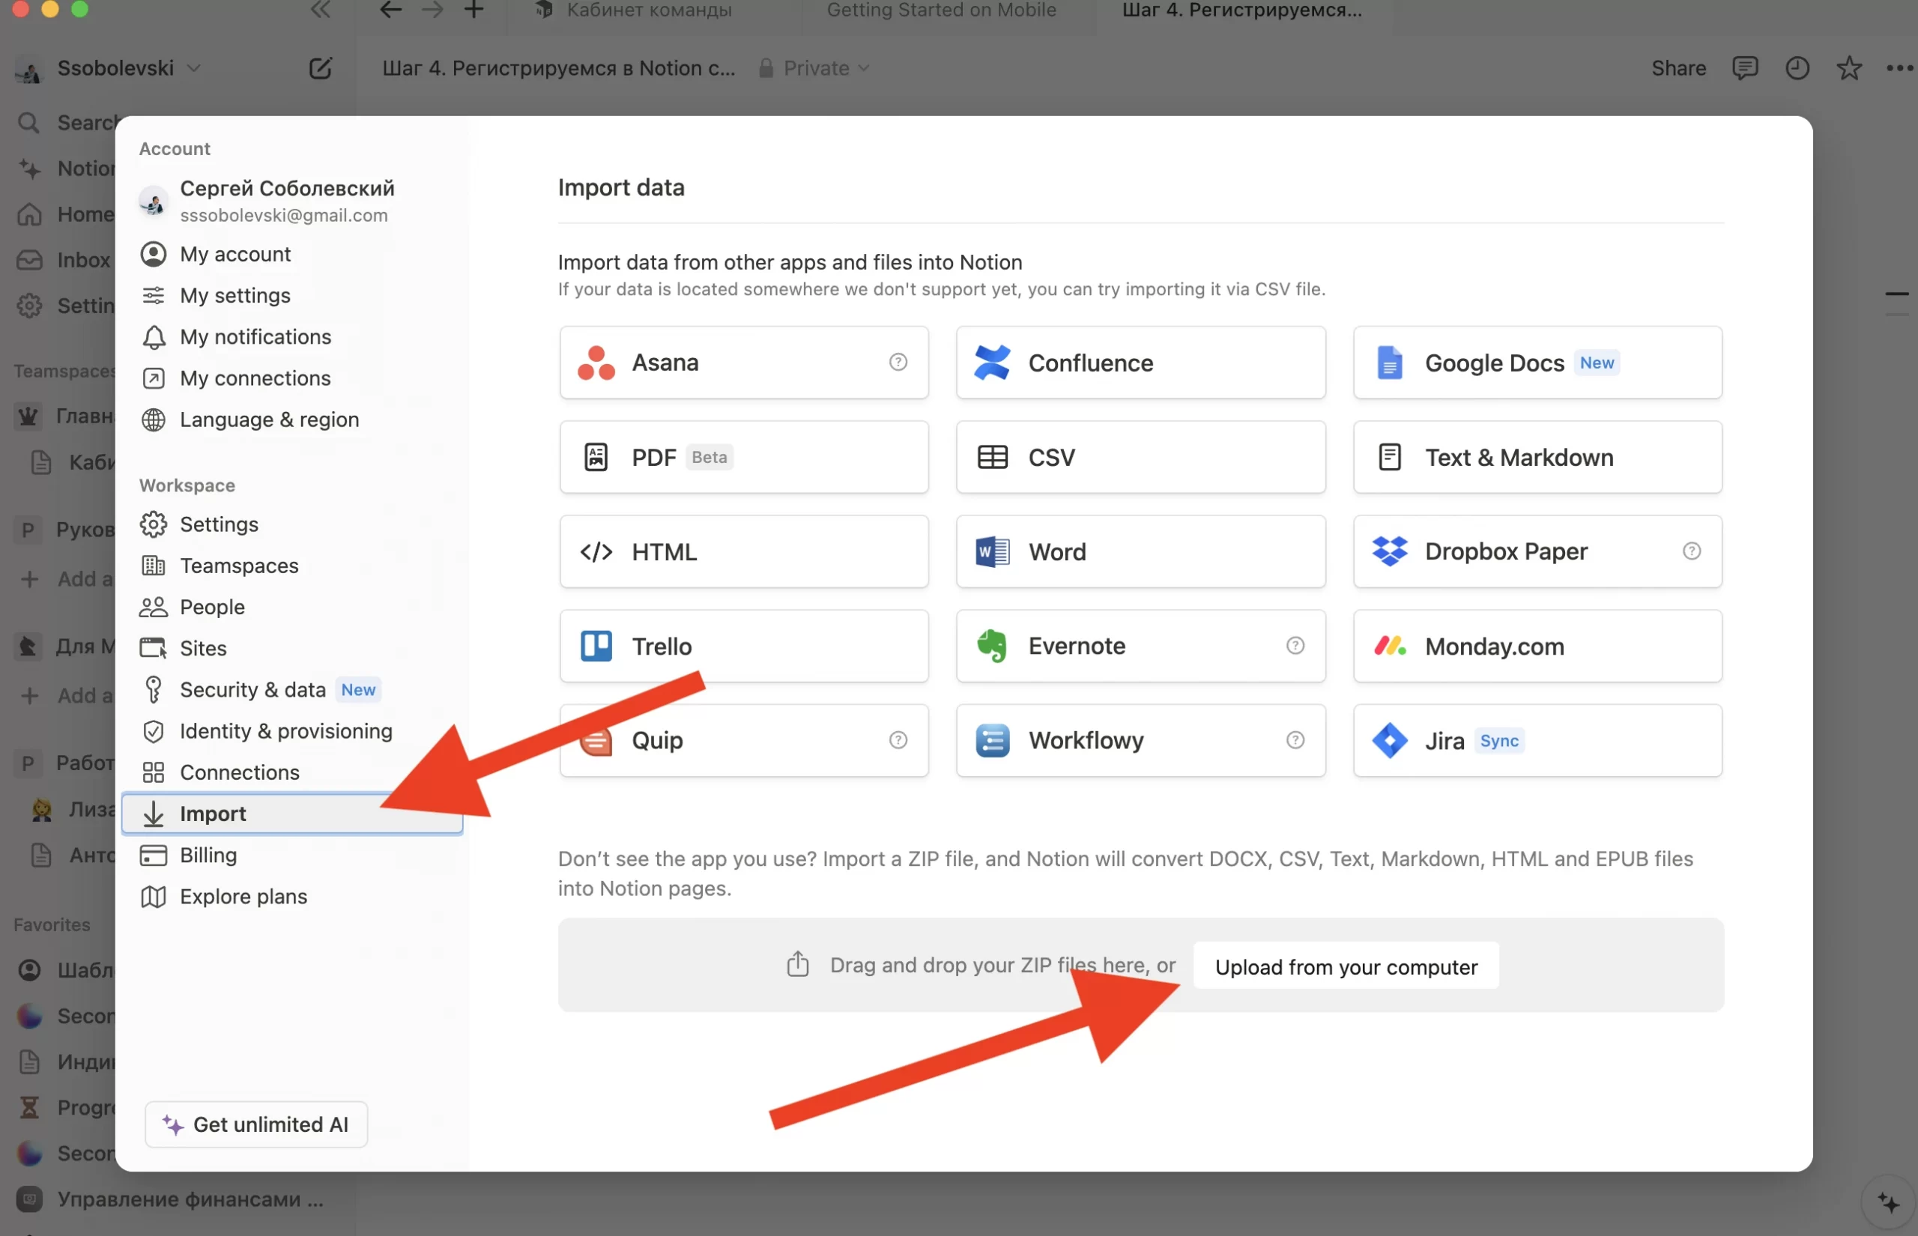Click Upload from your computer button
This screenshot has width=1918, height=1236.
1346,966
